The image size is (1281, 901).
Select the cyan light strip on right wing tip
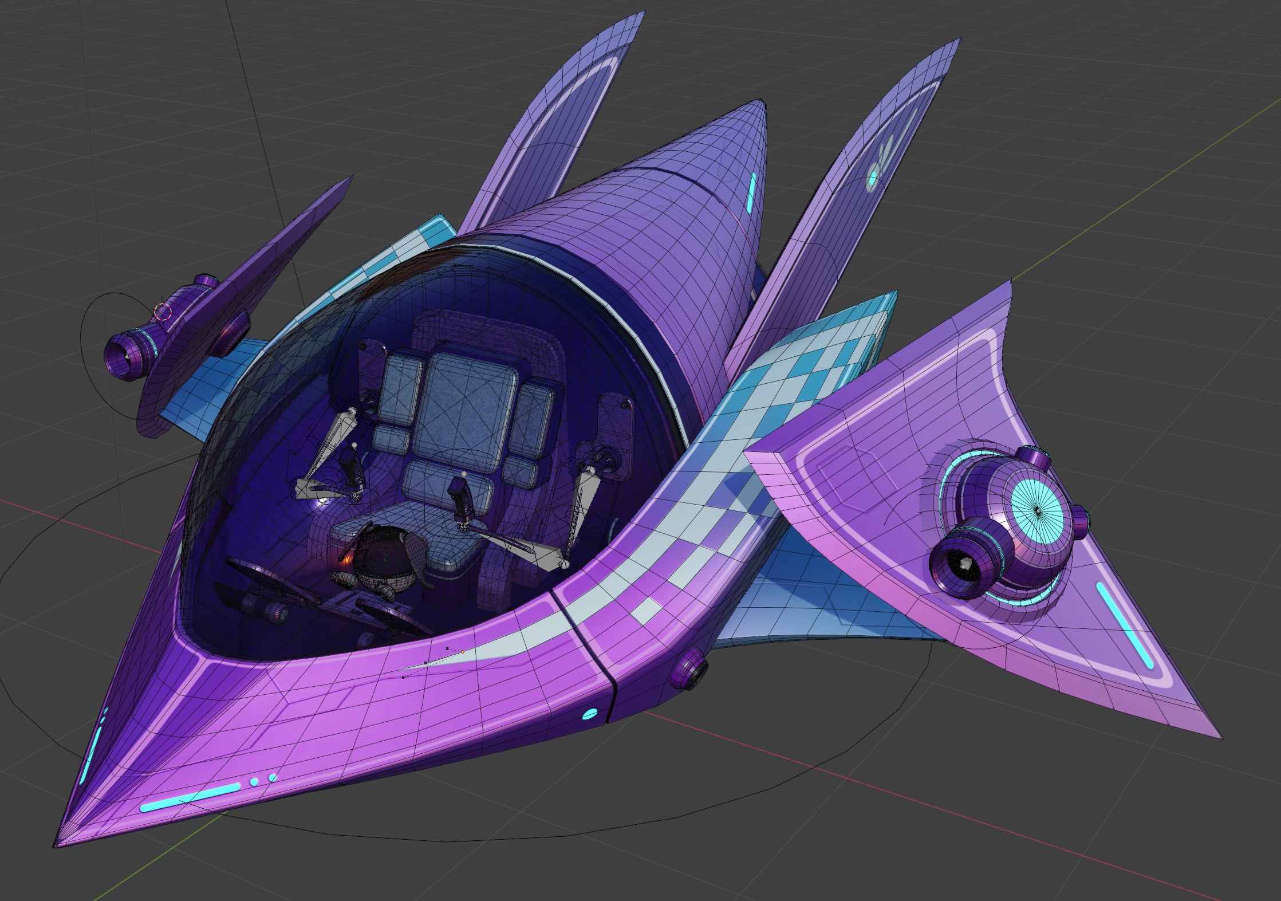[x=1125, y=625]
